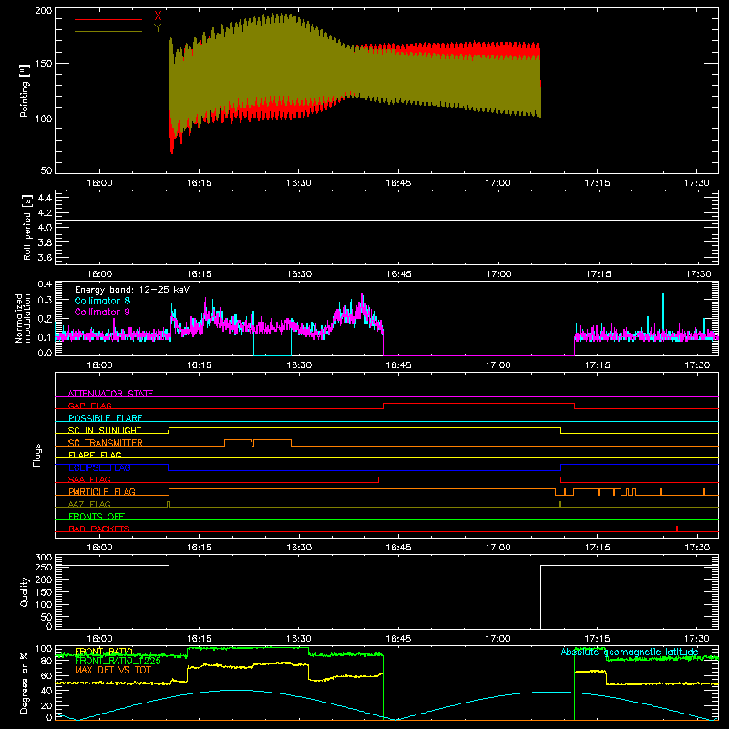Click the 250 tick on Quality axis
Image resolution: width=729 pixels, height=729 pixels.
click(x=44, y=568)
